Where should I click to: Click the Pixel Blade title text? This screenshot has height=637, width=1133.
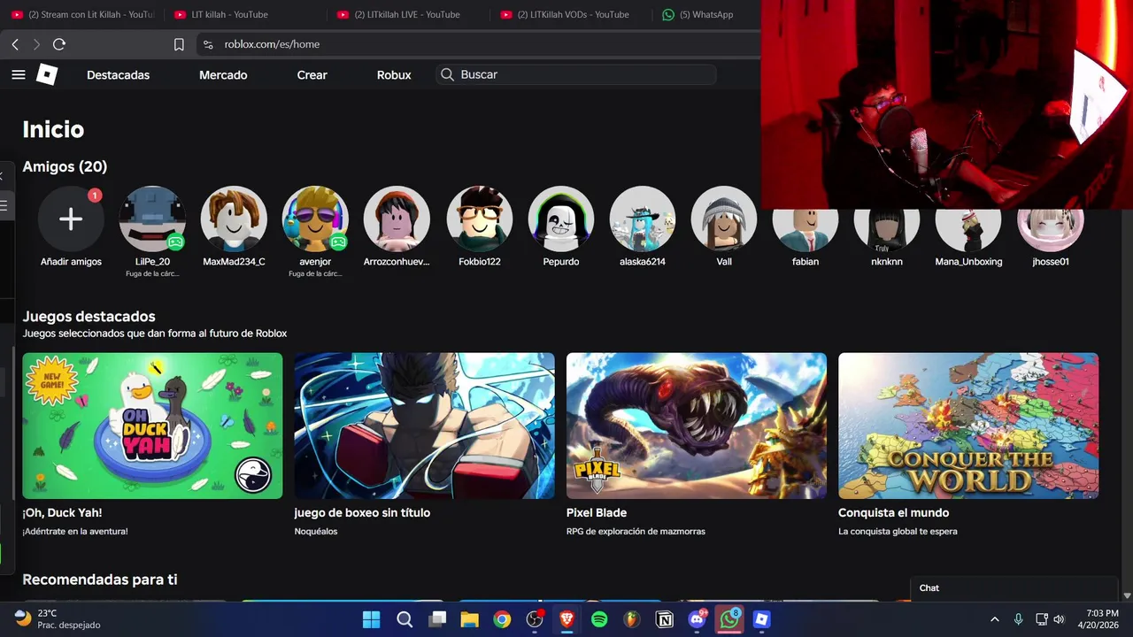click(x=597, y=512)
